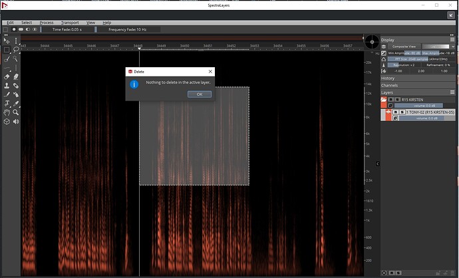Click the info icon in the Delete dialog

click(x=134, y=84)
